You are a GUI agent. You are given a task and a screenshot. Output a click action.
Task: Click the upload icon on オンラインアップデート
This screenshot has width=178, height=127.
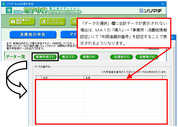click(x=43, y=21)
